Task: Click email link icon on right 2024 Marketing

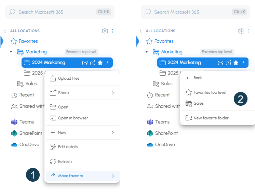Action: (x=220, y=63)
